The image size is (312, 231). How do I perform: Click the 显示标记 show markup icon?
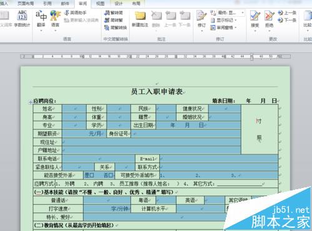point(213,20)
